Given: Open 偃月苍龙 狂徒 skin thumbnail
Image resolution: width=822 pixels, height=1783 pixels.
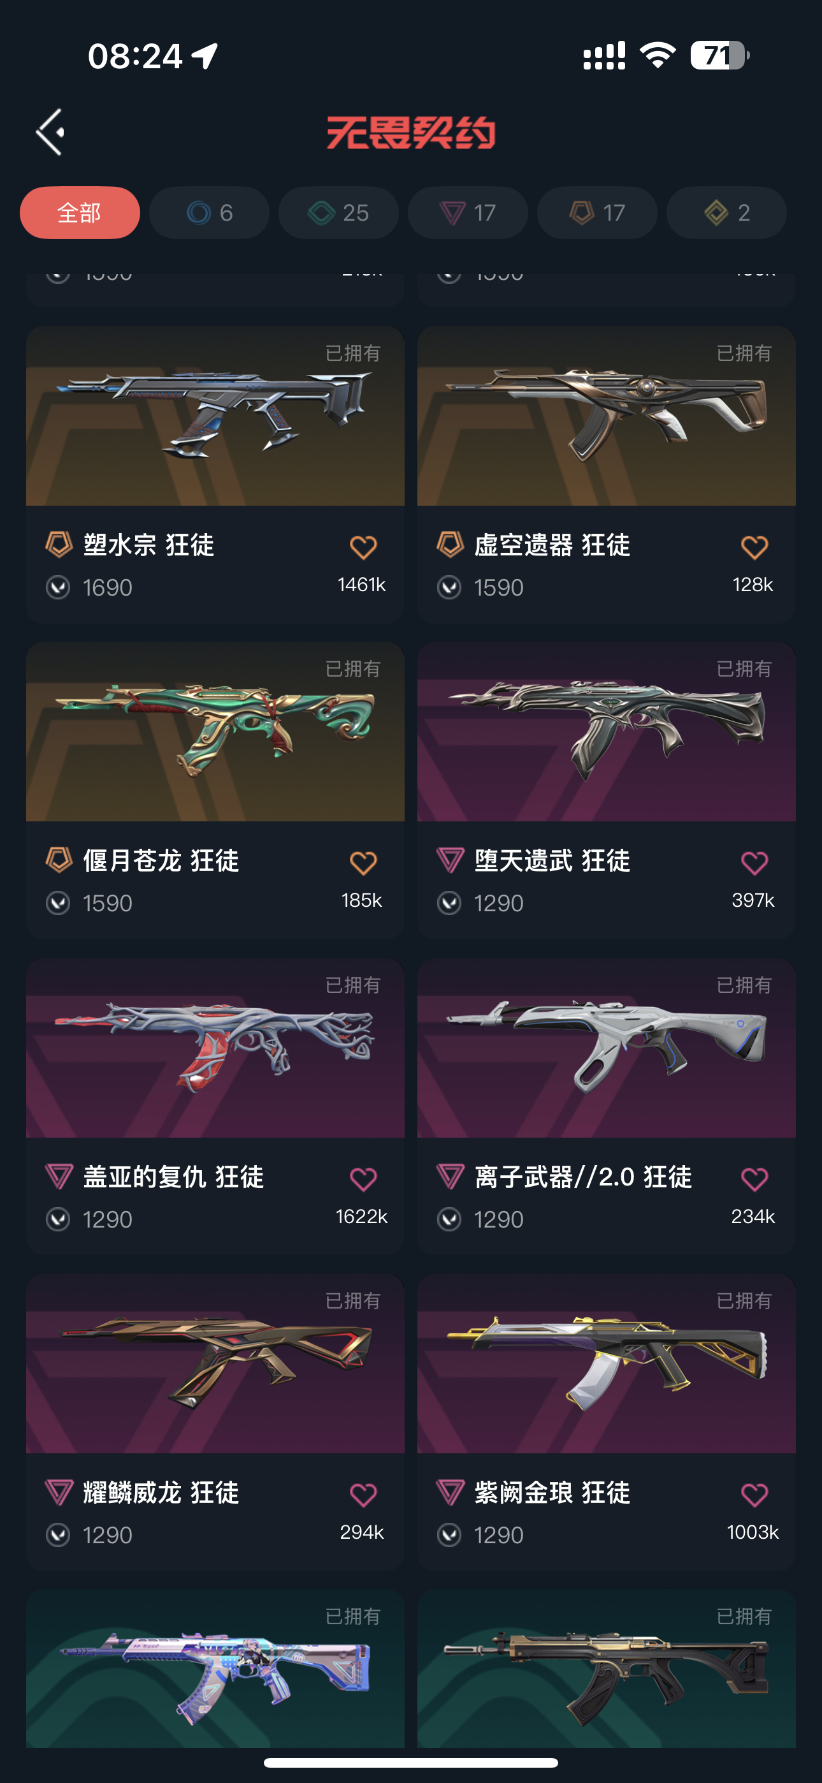Looking at the screenshot, I should 215,731.
